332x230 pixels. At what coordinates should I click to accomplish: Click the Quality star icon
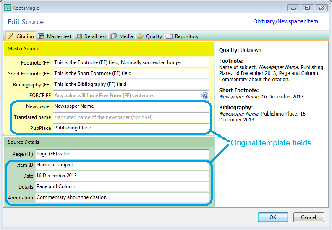140,36
